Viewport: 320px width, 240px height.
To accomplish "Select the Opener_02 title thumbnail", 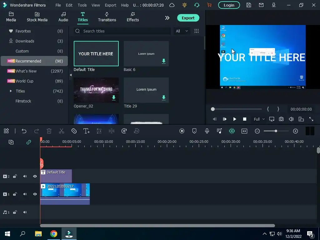I will click(x=96, y=90).
